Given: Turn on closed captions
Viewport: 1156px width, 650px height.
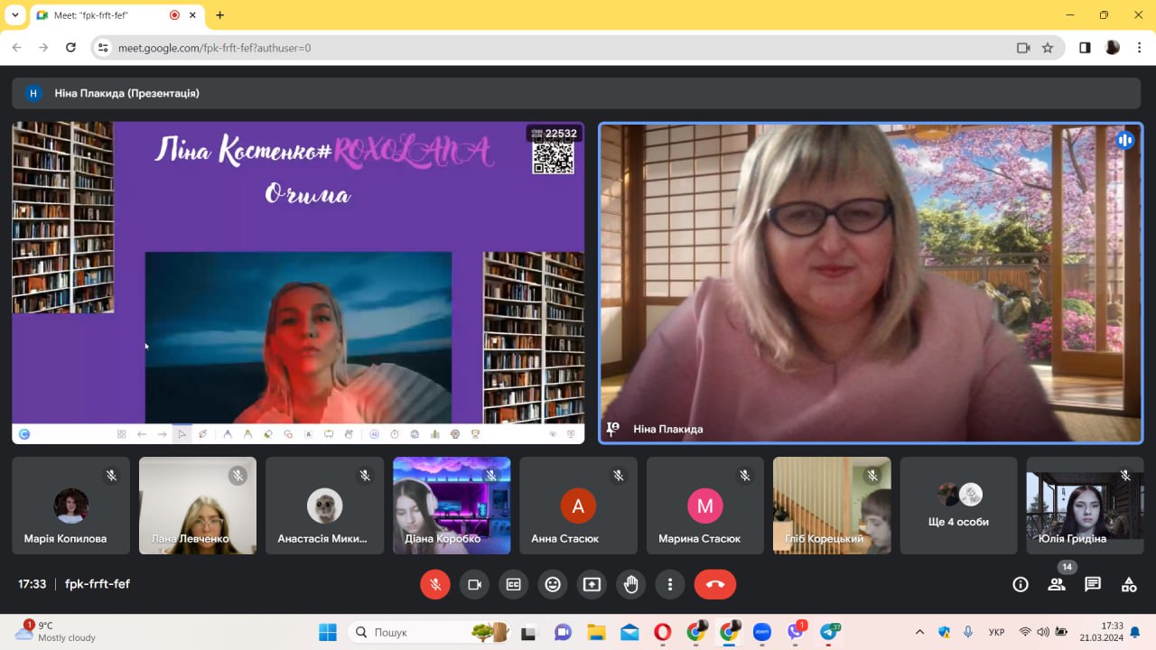Looking at the screenshot, I should click(x=513, y=584).
